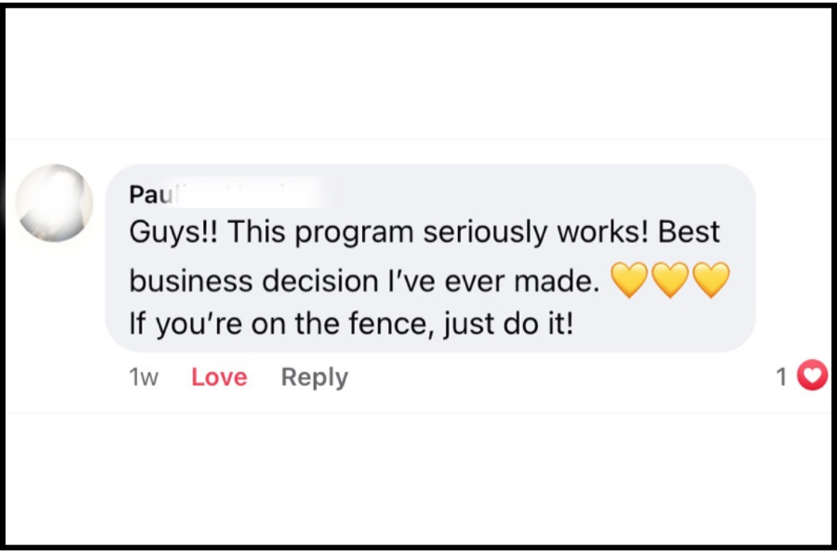Click the word "Best" in the comment
This screenshot has width=837, height=553.
click(689, 232)
